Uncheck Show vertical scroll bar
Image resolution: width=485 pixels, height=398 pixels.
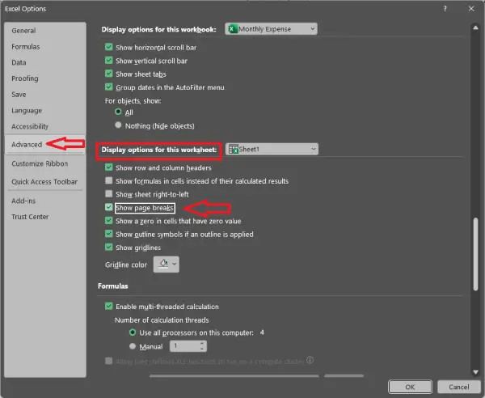(109, 61)
